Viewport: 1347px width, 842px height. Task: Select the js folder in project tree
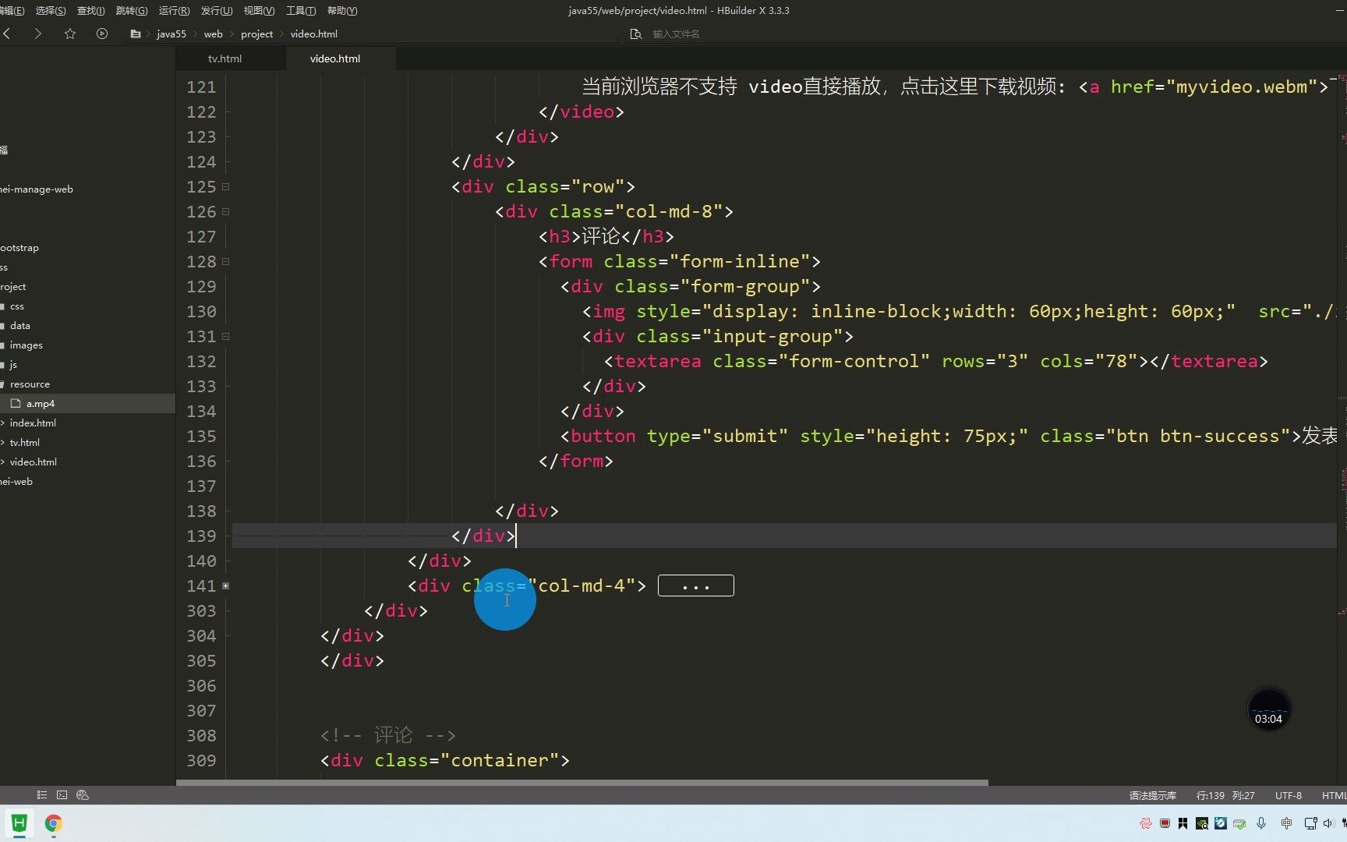coord(13,364)
